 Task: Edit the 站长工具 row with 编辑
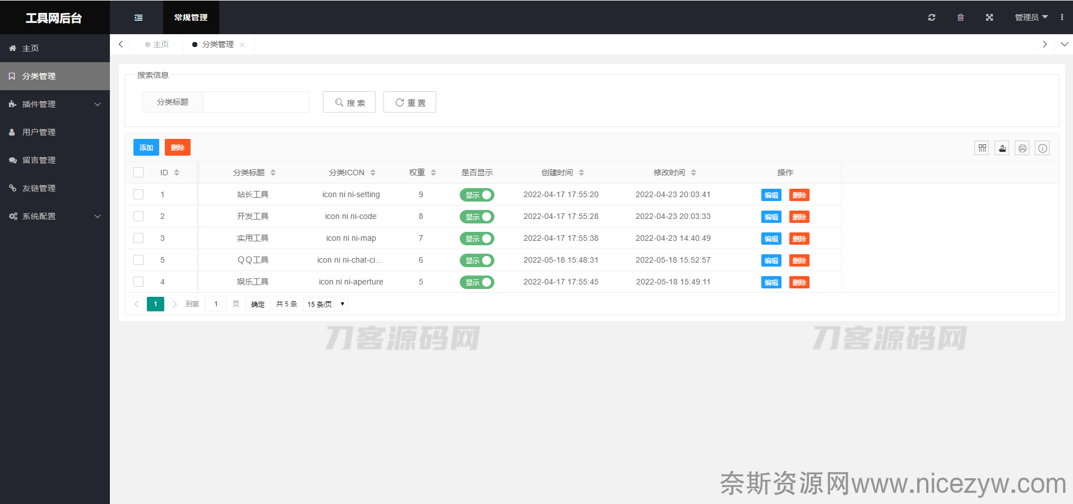(x=771, y=195)
